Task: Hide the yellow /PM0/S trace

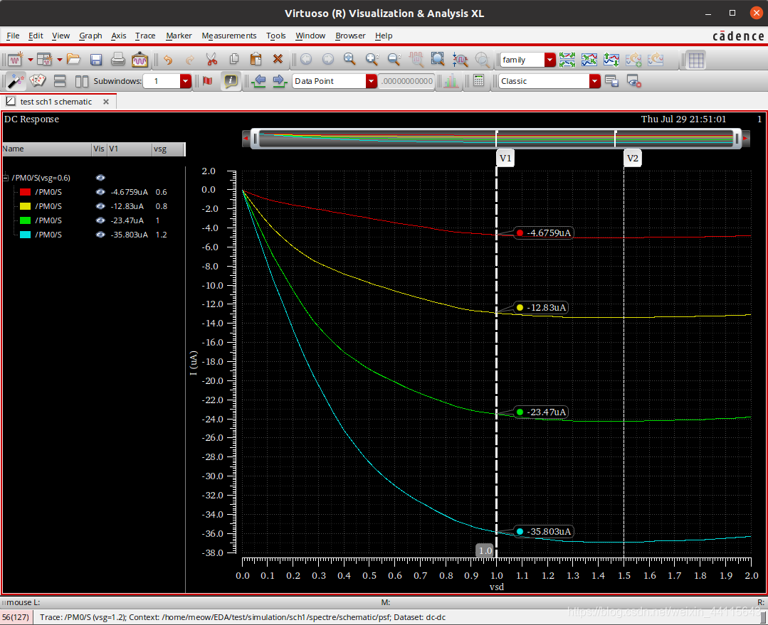Action: click(x=100, y=206)
